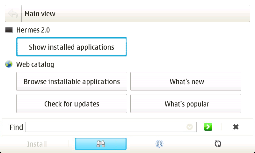Click the Web catalog globe icon
Image resolution: width=255 pixels, height=153 pixels.
(x=9, y=64)
